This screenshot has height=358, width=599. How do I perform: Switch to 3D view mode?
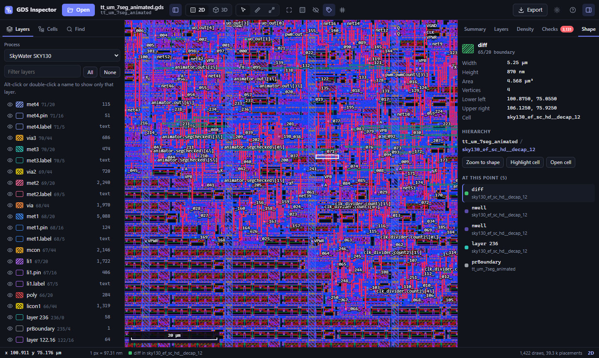coord(220,10)
